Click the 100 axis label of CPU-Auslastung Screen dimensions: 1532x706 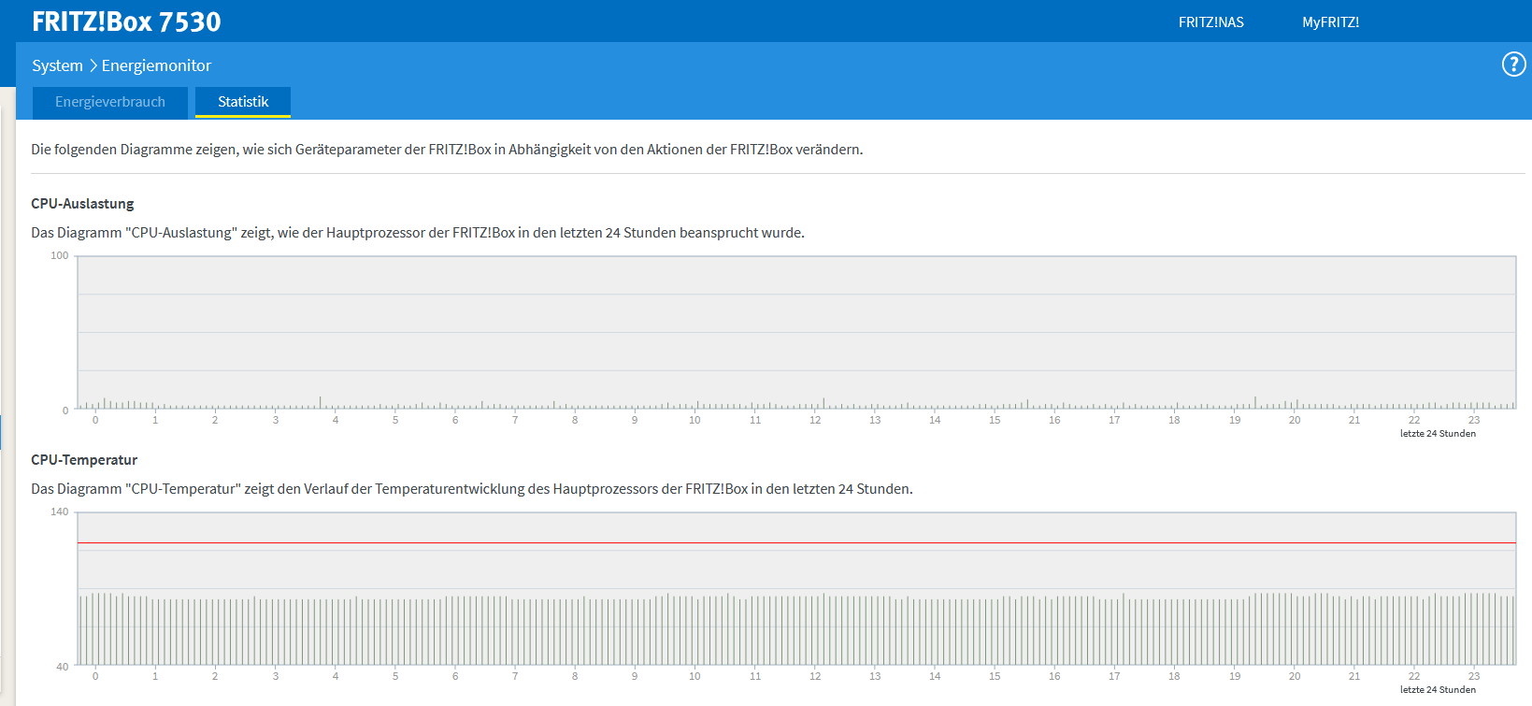coord(60,255)
